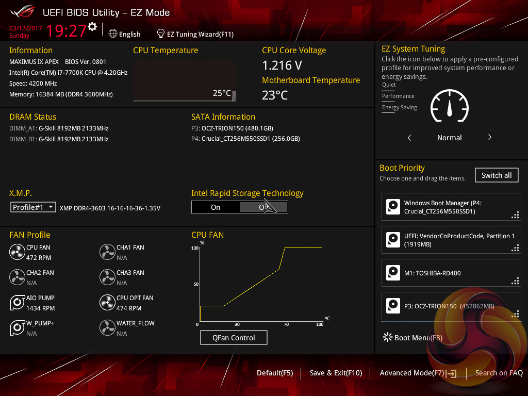Screen dimensions: 528x396
Task: Click the CPU OPT FAN icon
Action: (107, 303)
